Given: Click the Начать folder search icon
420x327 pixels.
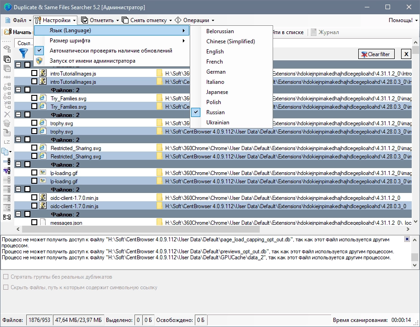Looking at the screenshot, I should click(8, 32).
